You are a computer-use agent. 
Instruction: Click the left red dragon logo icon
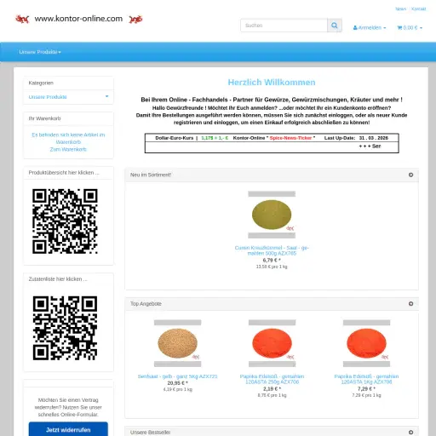point(22,19)
